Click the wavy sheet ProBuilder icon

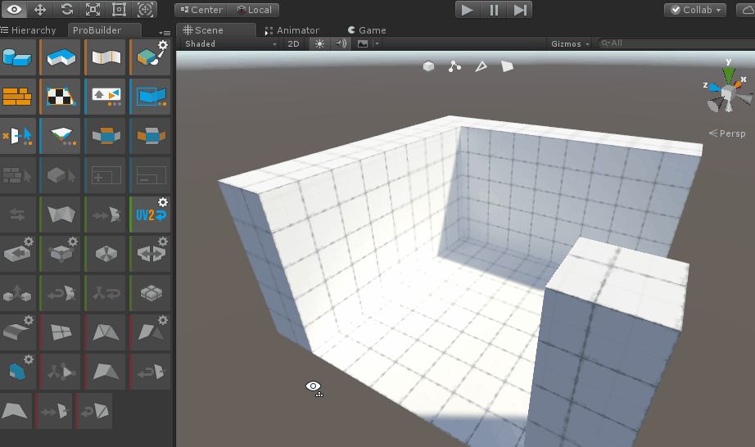(106, 57)
